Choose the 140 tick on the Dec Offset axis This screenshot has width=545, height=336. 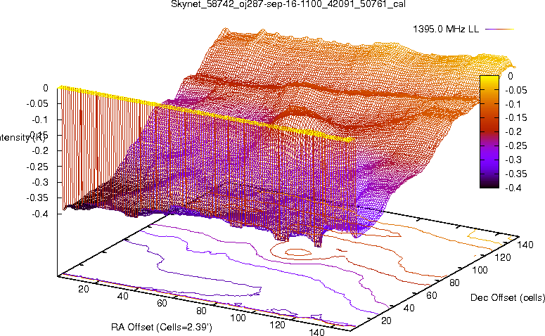[525, 245]
